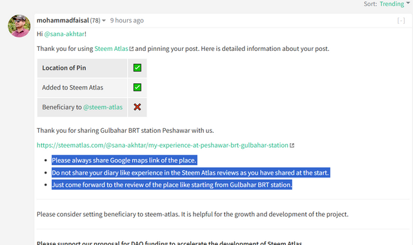Viewport: 413px width, 245px height.
Task: Open the steematlas.com post URL
Action: (x=163, y=145)
